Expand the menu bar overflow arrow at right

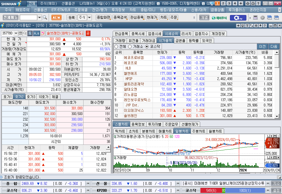(279, 10)
